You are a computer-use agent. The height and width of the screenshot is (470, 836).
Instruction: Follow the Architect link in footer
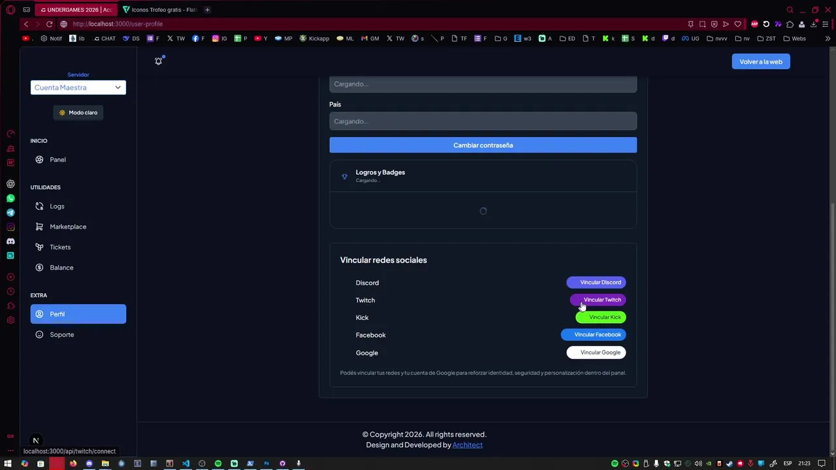coord(468,445)
